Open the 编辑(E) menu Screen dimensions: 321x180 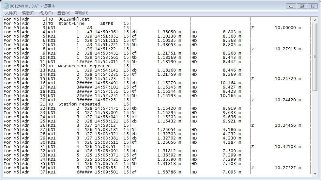click(x=28, y=13)
